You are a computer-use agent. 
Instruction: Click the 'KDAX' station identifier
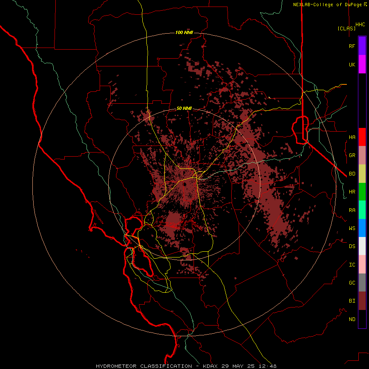(x=210, y=366)
